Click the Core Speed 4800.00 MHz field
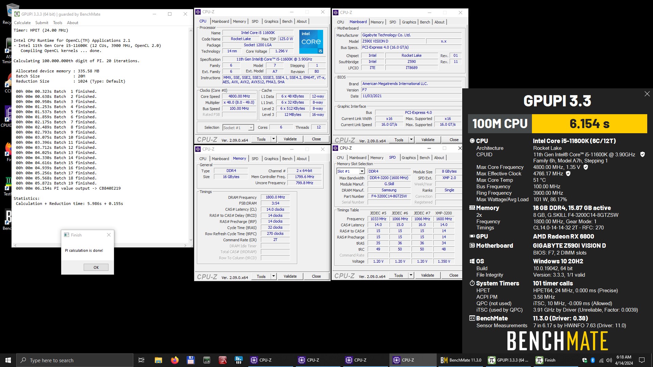653x367 pixels. coord(239,96)
